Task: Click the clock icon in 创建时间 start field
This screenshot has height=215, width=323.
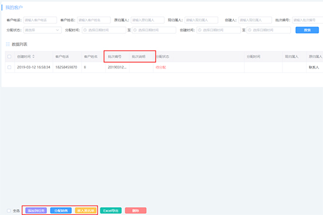Action: point(200,30)
